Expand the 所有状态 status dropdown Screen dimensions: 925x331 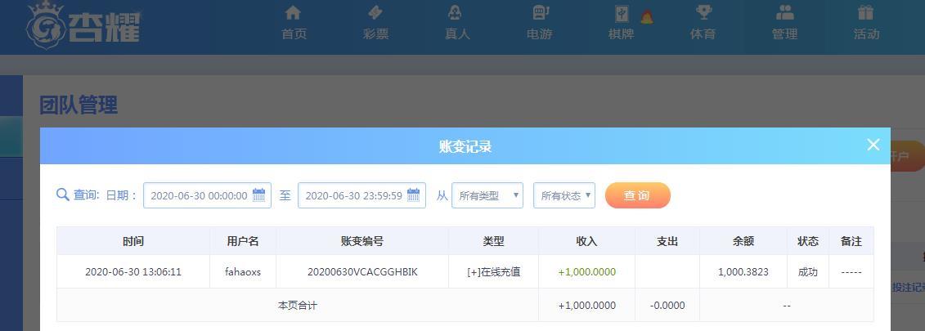pos(564,195)
